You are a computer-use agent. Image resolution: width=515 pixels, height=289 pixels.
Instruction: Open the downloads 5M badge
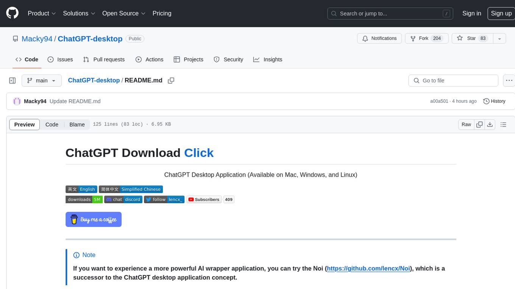pos(84,199)
